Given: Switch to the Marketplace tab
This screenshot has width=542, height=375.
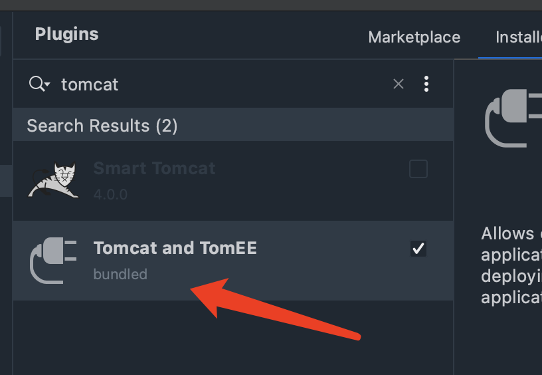Looking at the screenshot, I should click(414, 37).
